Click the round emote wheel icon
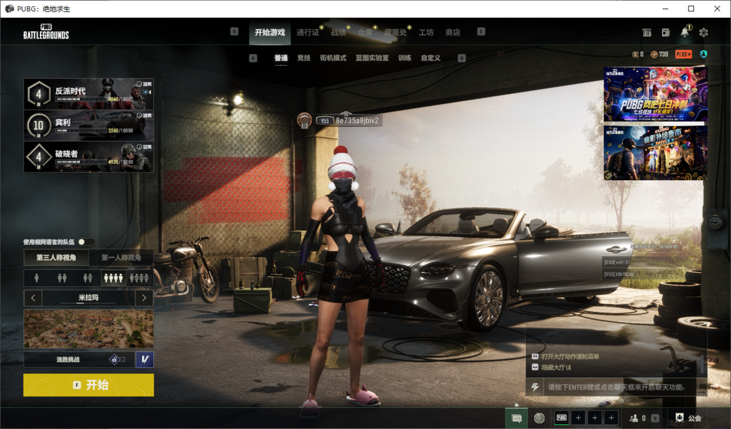This screenshot has width=731, height=429. pyautogui.click(x=539, y=418)
